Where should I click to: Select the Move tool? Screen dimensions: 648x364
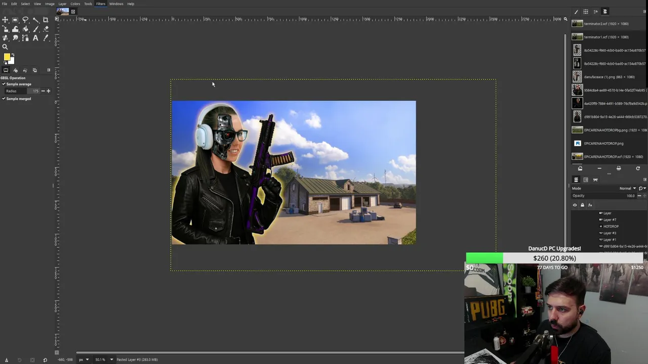5,20
